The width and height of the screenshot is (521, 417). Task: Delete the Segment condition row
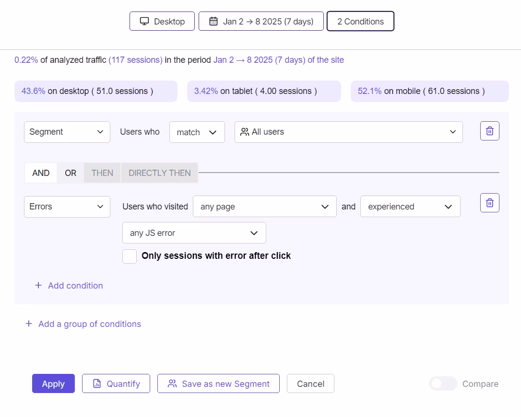[x=489, y=131]
